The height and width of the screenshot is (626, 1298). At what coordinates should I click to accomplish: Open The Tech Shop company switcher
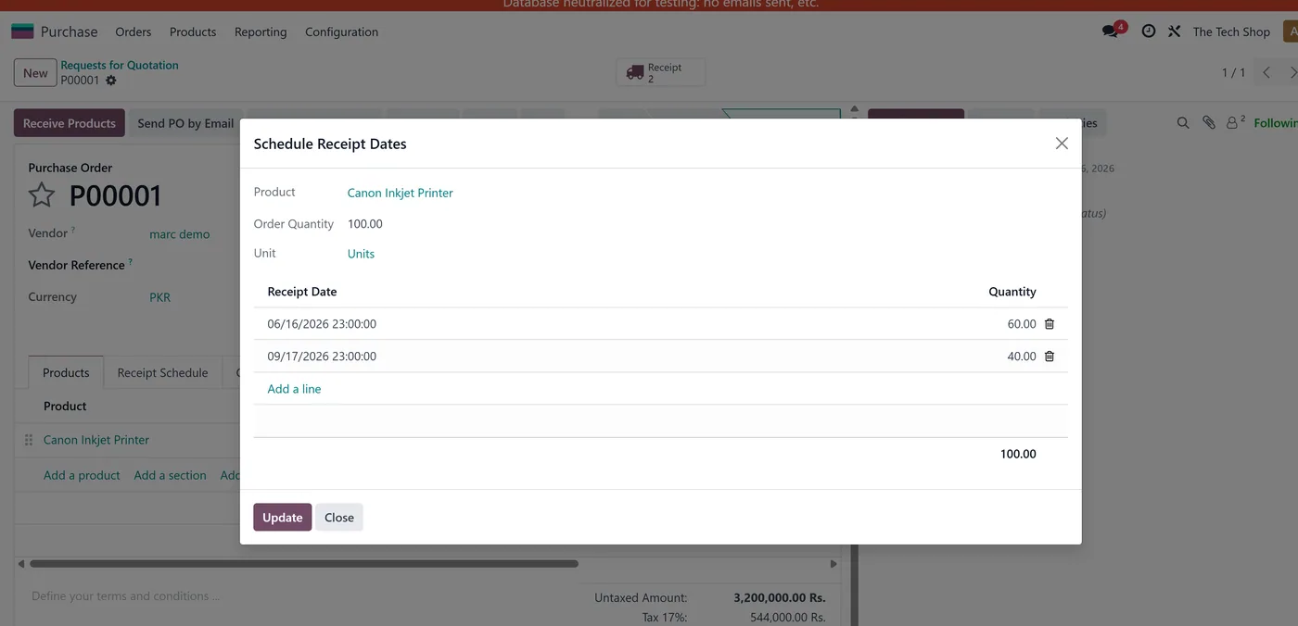(1231, 31)
